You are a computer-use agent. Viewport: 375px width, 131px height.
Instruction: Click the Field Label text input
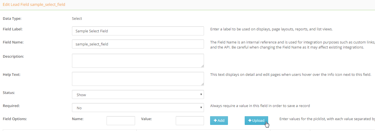click(x=138, y=31)
